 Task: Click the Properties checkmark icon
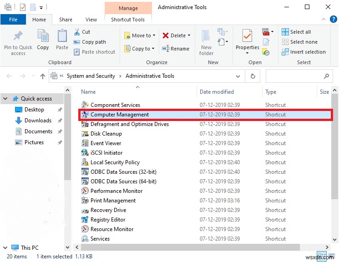[x=247, y=35]
